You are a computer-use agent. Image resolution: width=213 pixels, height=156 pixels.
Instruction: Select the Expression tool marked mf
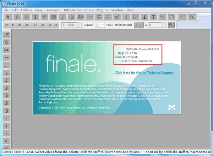point(117,17)
